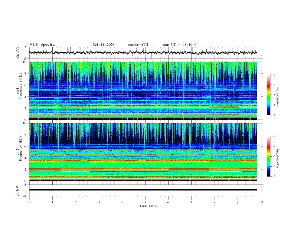
Task: Click the ch.1(V) lower tick "-5"
Action: click(24, 59)
